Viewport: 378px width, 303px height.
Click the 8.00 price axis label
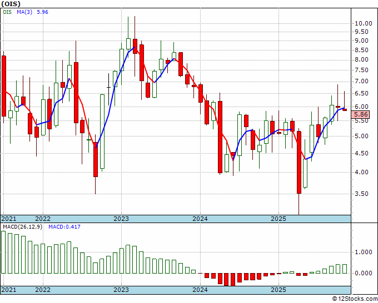(x=361, y=60)
